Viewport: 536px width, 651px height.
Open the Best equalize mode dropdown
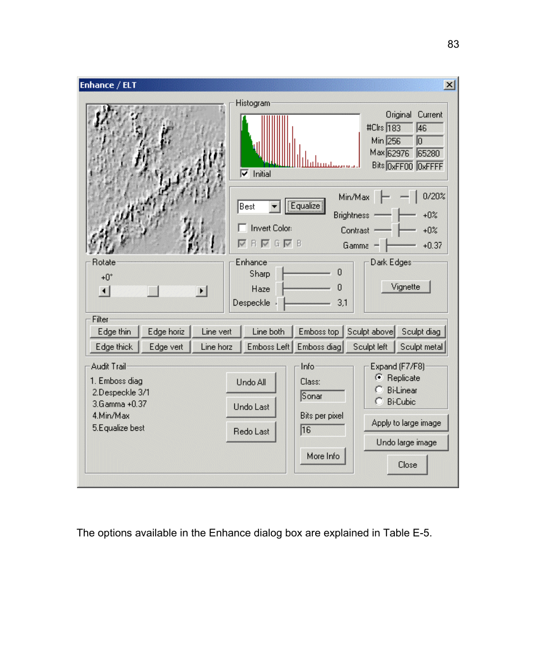coord(274,206)
